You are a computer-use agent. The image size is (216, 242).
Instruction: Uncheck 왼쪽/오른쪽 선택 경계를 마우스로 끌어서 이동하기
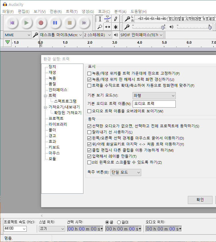89,138
